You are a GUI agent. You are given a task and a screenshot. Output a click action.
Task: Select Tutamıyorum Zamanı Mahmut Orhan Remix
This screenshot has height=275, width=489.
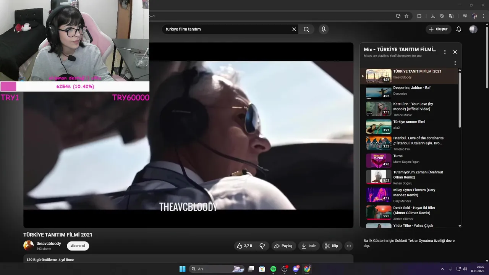click(409, 177)
